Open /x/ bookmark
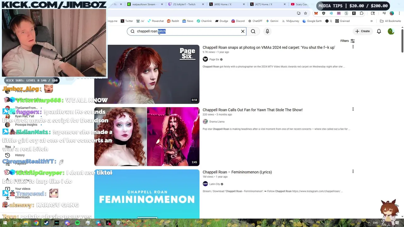This screenshot has width=404, height=227. point(140,21)
